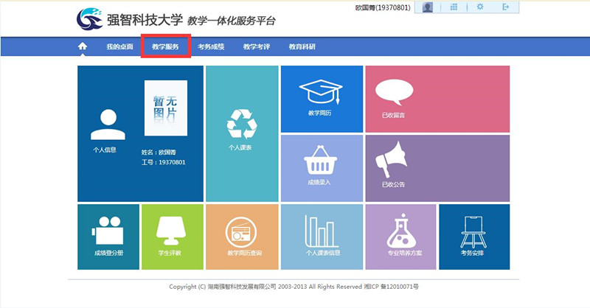The width and height of the screenshot is (590, 308).
Task: Open 学生评教 lamp tile
Action: (x=170, y=237)
